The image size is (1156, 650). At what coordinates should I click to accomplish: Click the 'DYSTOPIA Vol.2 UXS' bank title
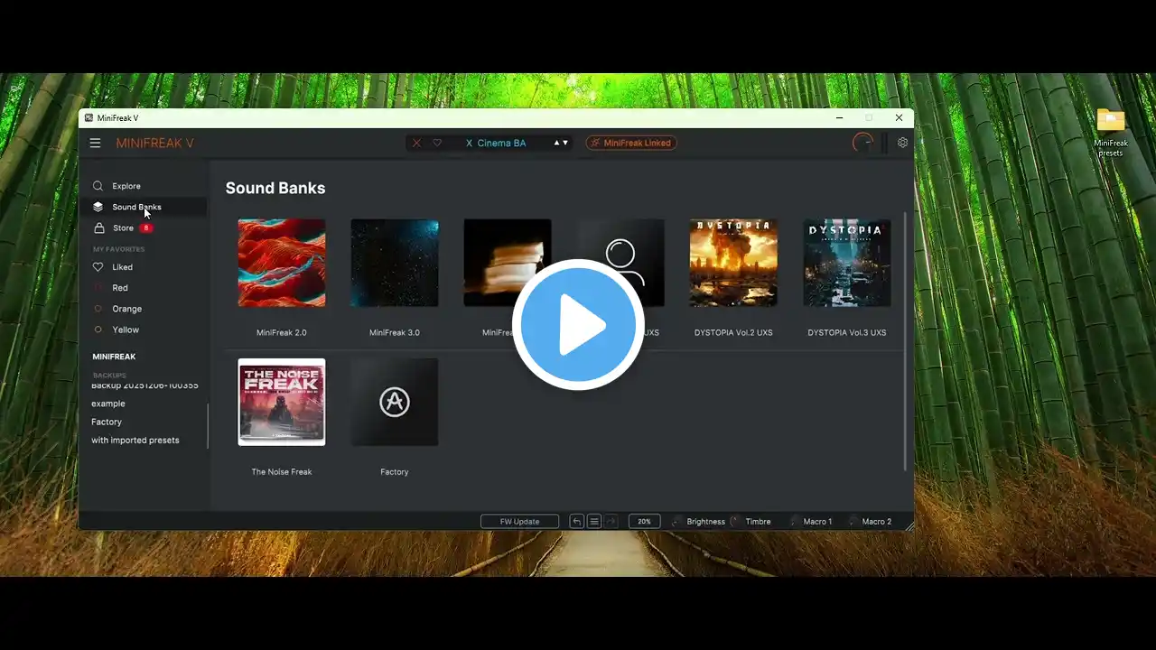pyautogui.click(x=733, y=333)
